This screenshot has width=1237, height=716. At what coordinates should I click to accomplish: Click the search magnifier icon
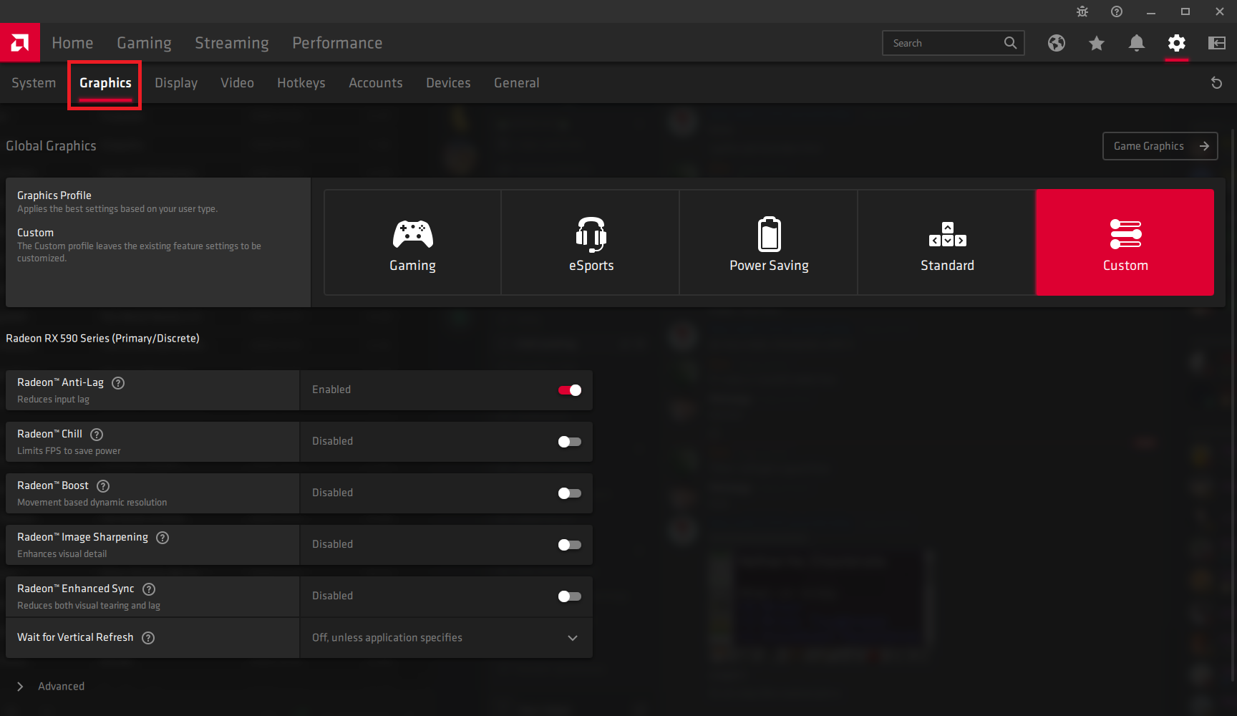(x=1010, y=43)
